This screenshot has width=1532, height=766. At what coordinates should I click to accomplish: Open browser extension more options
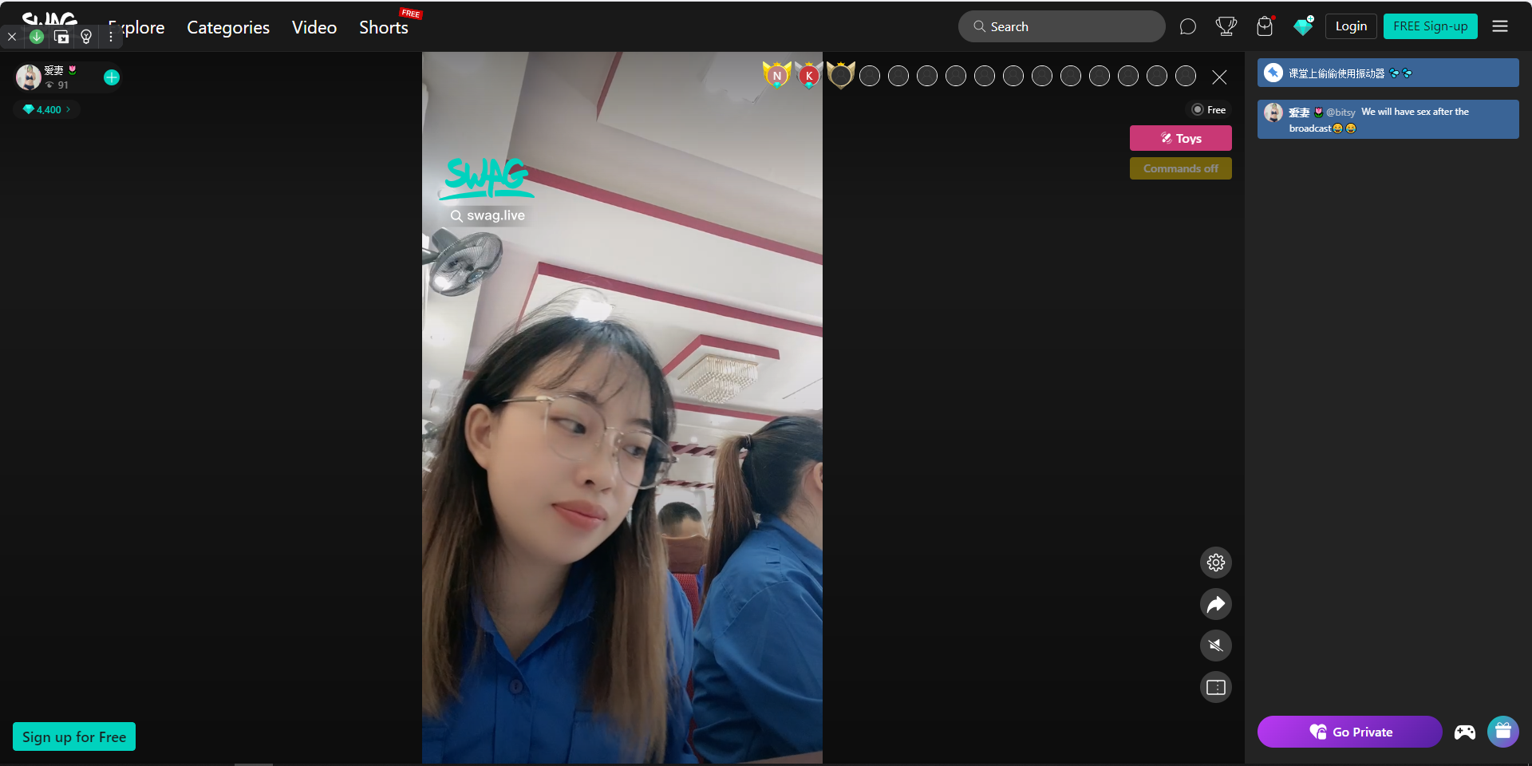pos(111,37)
